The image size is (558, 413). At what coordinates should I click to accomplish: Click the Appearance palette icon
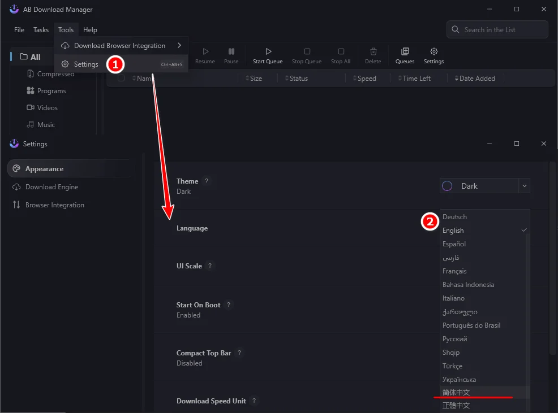(16, 168)
